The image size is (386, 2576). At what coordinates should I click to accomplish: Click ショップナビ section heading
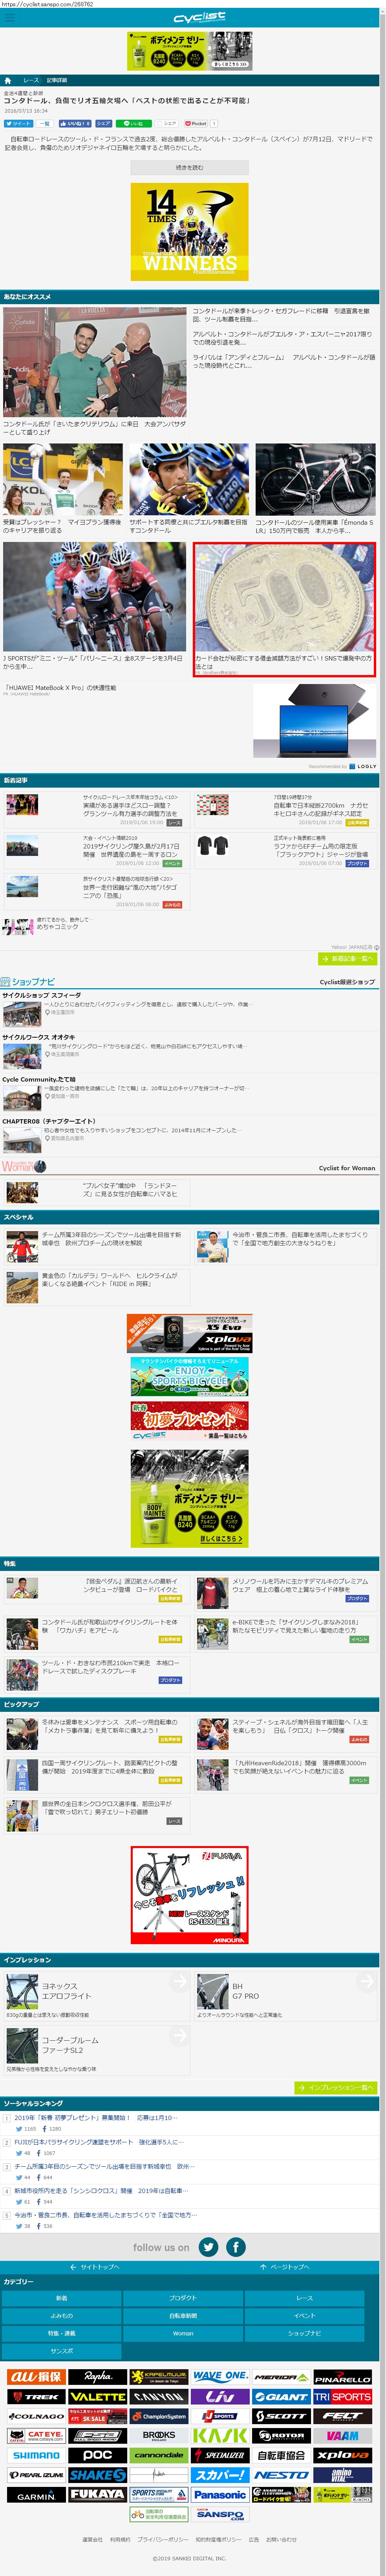pyautogui.click(x=28, y=982)
